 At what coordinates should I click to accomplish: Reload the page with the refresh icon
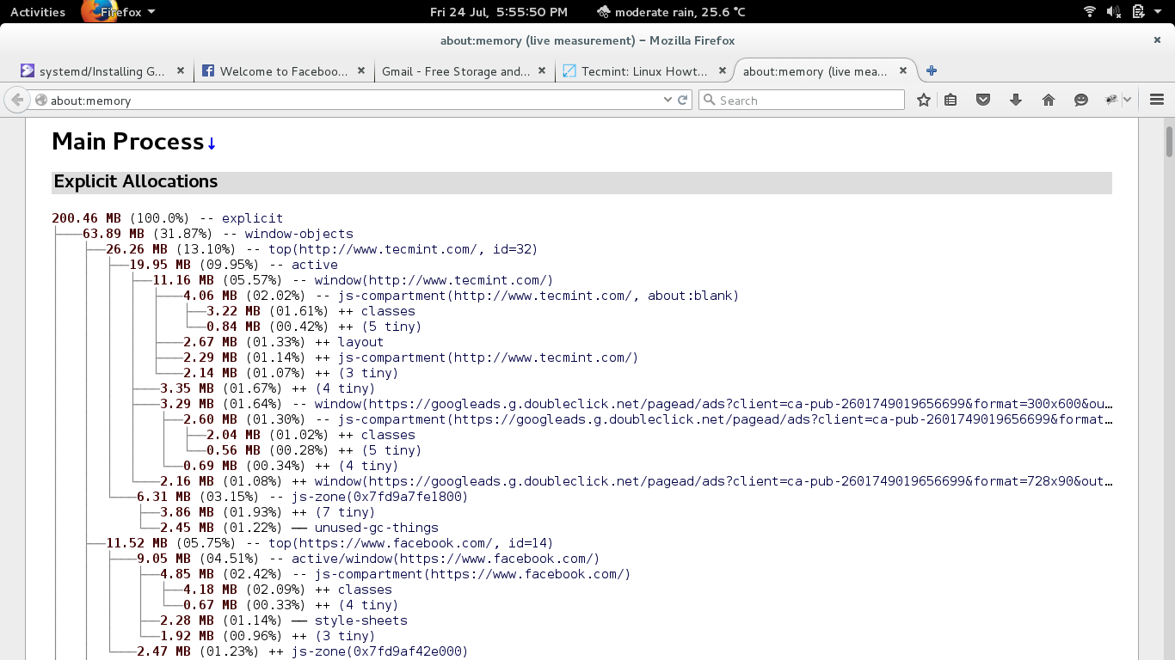click(683, 100)
